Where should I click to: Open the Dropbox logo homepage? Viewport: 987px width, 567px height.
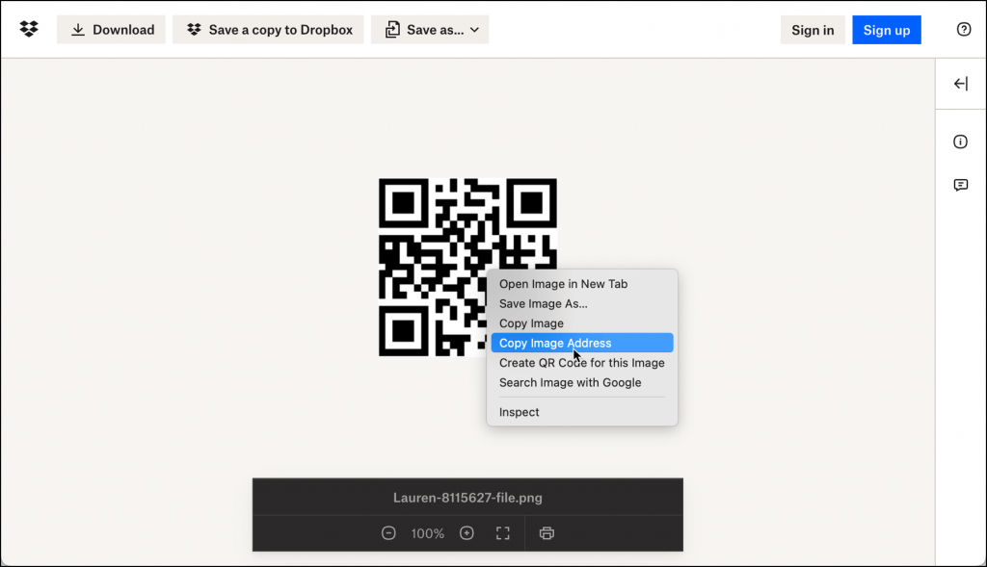pos(28,29)
